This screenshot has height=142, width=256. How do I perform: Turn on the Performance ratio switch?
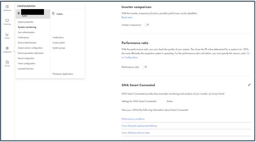(x=145, y=67)
